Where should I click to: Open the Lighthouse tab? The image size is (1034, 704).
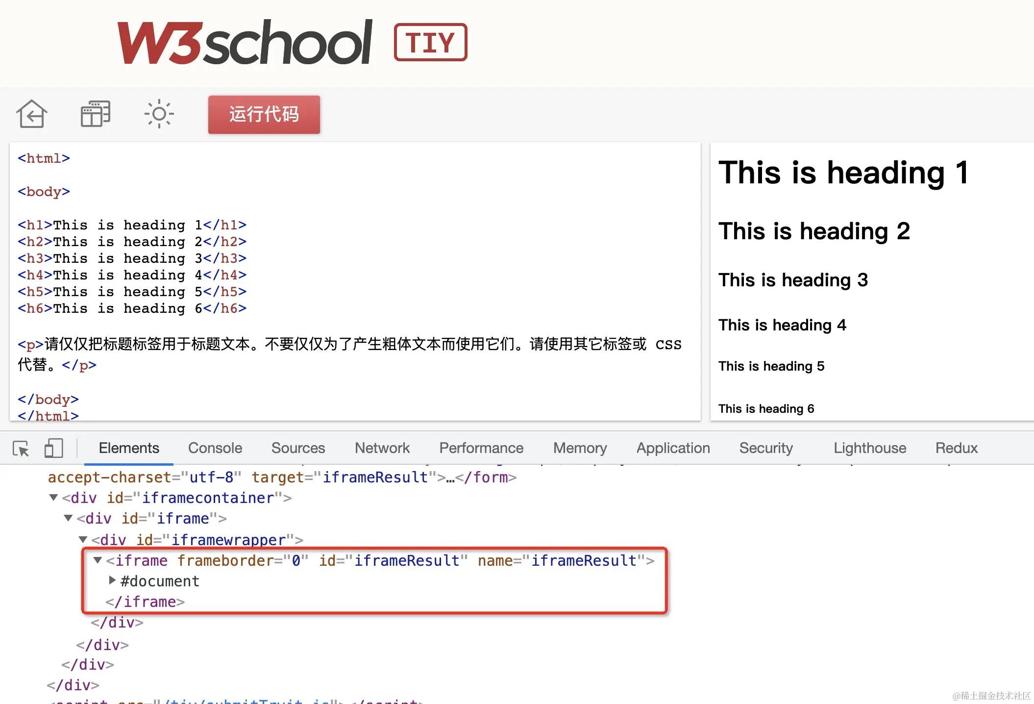[870, 448]
